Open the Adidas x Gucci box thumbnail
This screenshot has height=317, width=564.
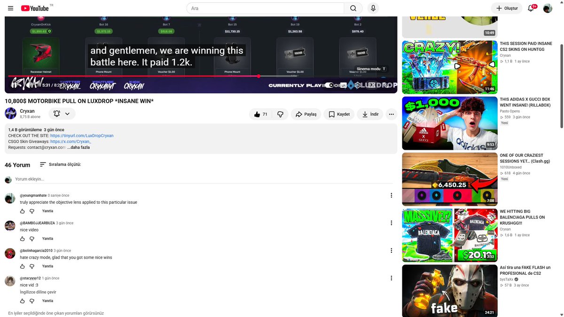coord(449,123)
